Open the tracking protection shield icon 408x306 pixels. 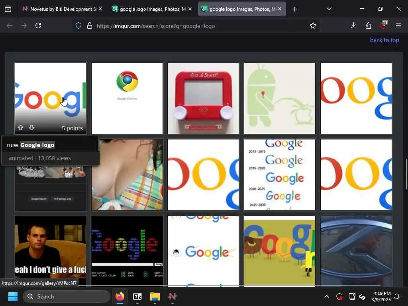tap(78, 25)
